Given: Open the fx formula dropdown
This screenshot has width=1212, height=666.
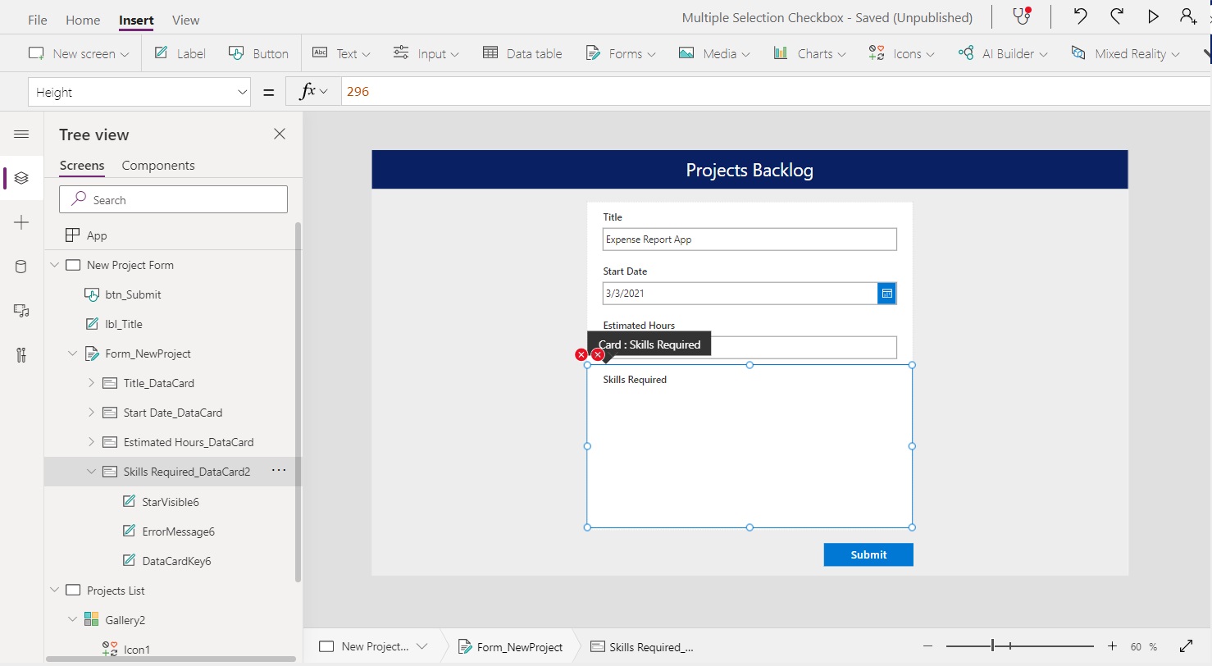Looking at the screenshot, I should point(313,91).
